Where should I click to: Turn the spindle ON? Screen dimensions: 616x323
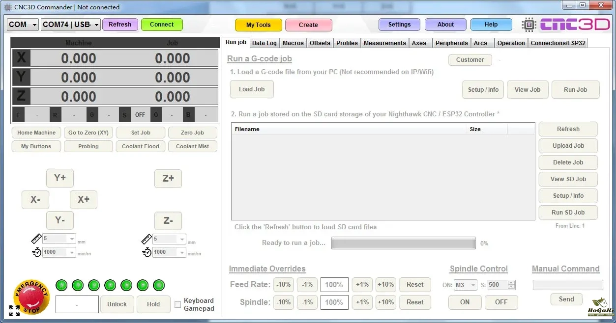[465, 302]
